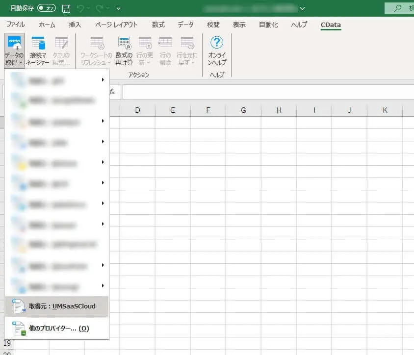Open 行を元に戻す dropdown arrow
Viewport: 414px width, 355px height.
pyautogui.click(x=193, y=63)
